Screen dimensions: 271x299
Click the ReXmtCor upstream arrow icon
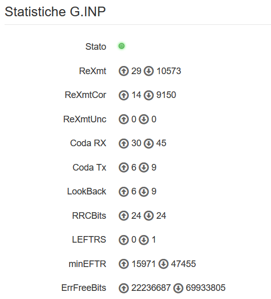point(124,95)
